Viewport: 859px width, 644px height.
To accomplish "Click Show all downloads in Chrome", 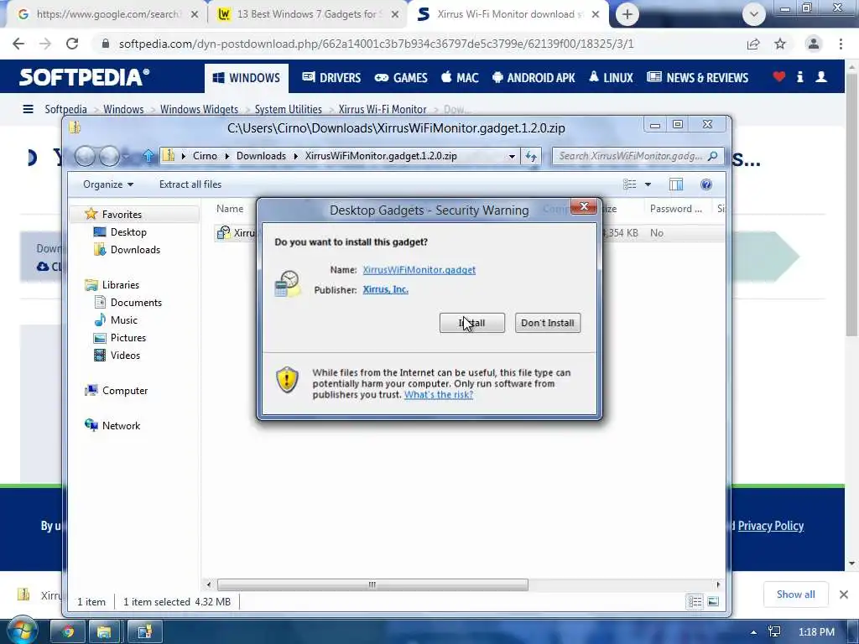I will pos(795,595).
